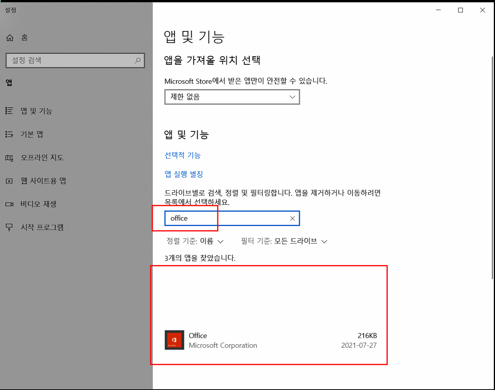Viewport: 495px width, 390px height.
Task: Open Startup apps (시작 프로그램)
Action: 42,227
